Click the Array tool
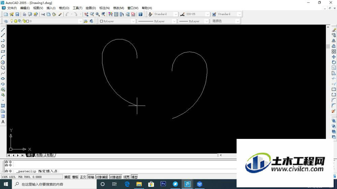The width and height of the screenshot is (337, 189). [334, 51]
